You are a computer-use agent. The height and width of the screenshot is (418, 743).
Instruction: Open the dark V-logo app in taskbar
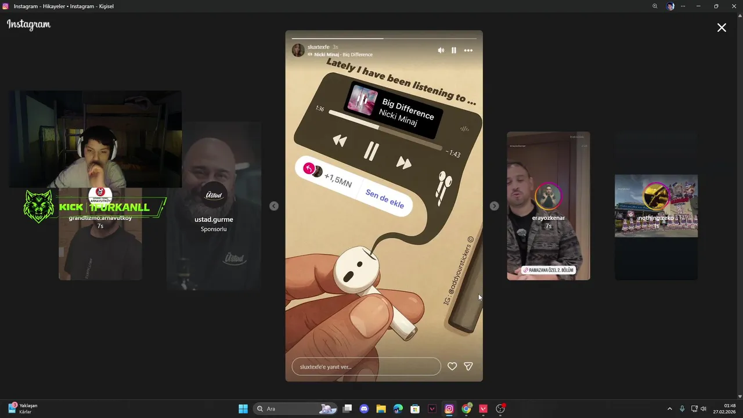click(x=432, y=409)
